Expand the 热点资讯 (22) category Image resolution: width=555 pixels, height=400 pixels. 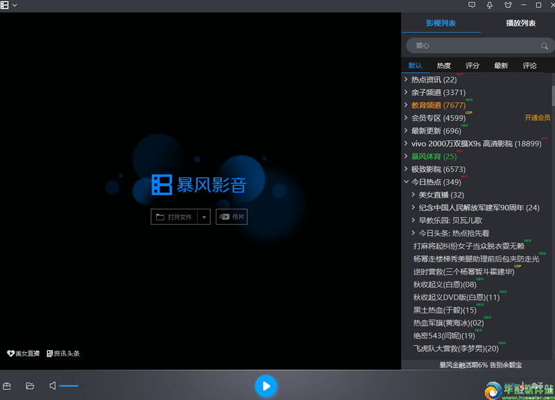point(406,80)
